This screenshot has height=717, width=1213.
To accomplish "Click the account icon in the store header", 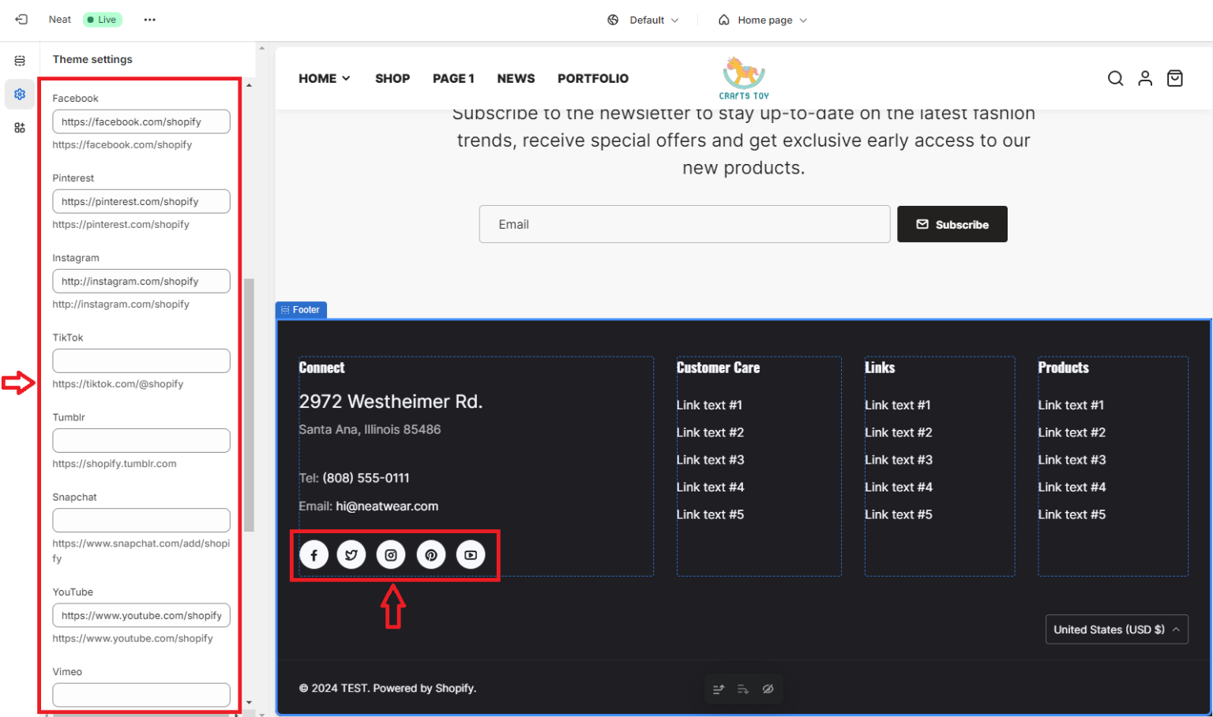I will tap(1145, 78).
